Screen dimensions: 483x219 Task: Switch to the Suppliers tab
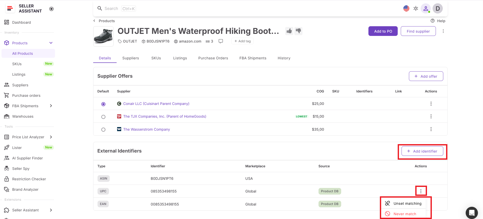131,58
